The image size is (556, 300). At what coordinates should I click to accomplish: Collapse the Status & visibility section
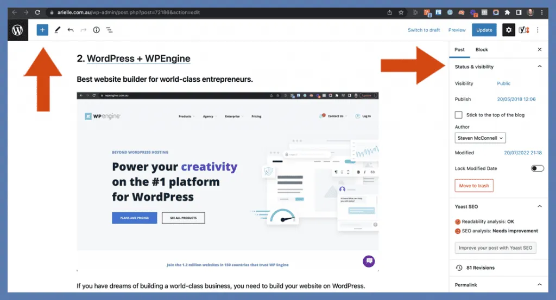click(540, 67)
